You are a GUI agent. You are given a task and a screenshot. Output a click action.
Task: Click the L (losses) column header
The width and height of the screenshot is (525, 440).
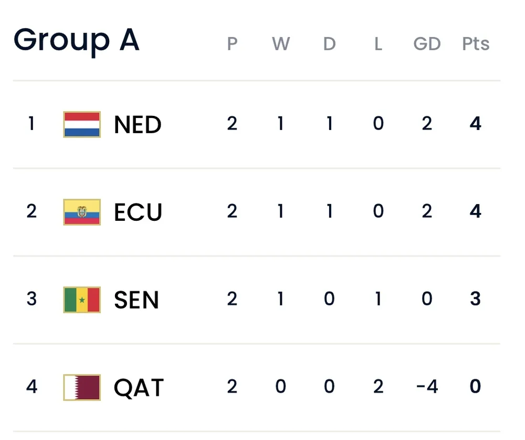pyautogui.click(x=378, y=44)
